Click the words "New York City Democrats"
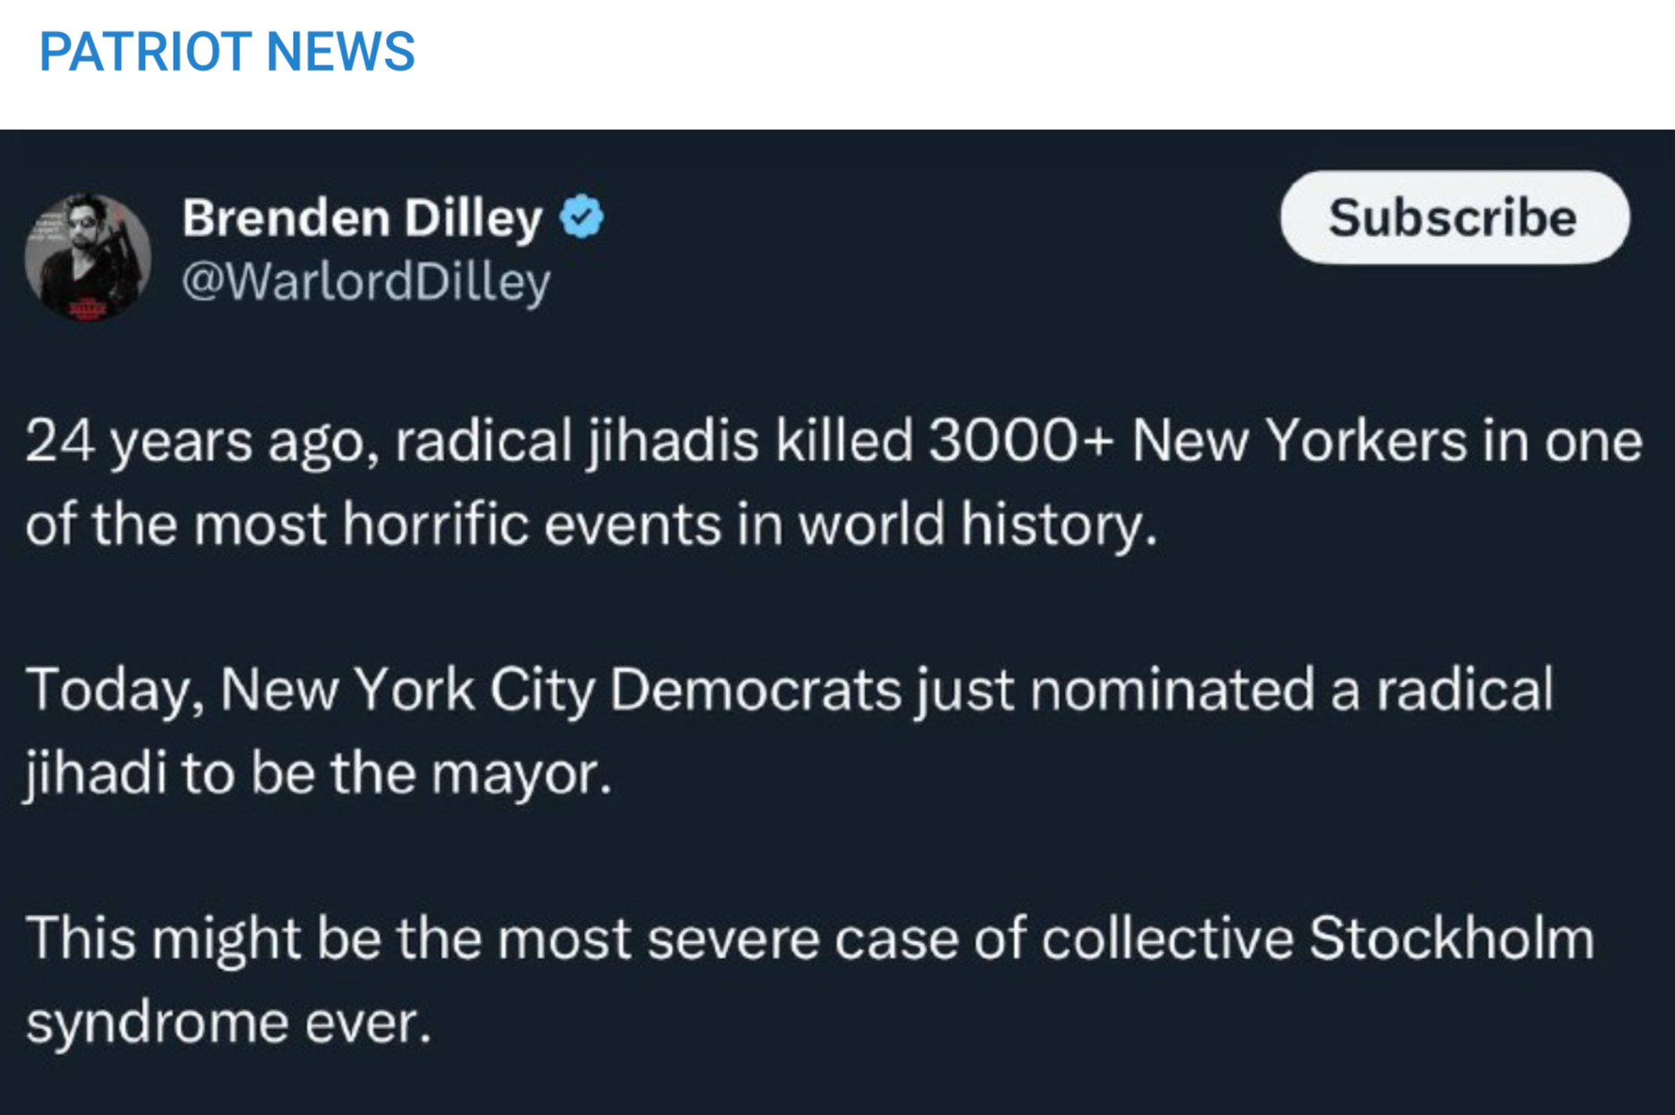 560,690
